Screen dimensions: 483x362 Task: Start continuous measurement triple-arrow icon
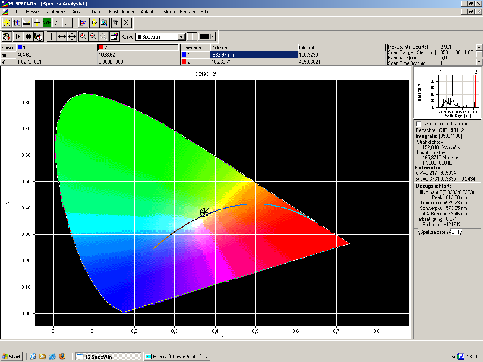pos(28,36)
